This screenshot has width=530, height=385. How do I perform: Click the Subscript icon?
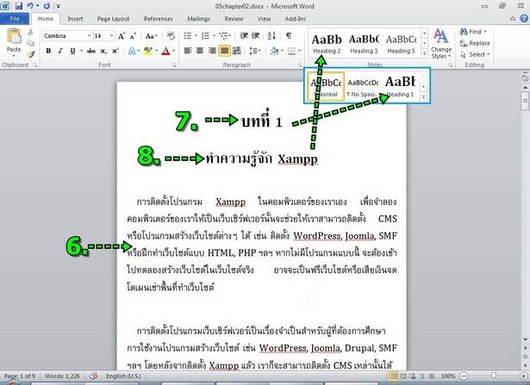pos(103,51)
